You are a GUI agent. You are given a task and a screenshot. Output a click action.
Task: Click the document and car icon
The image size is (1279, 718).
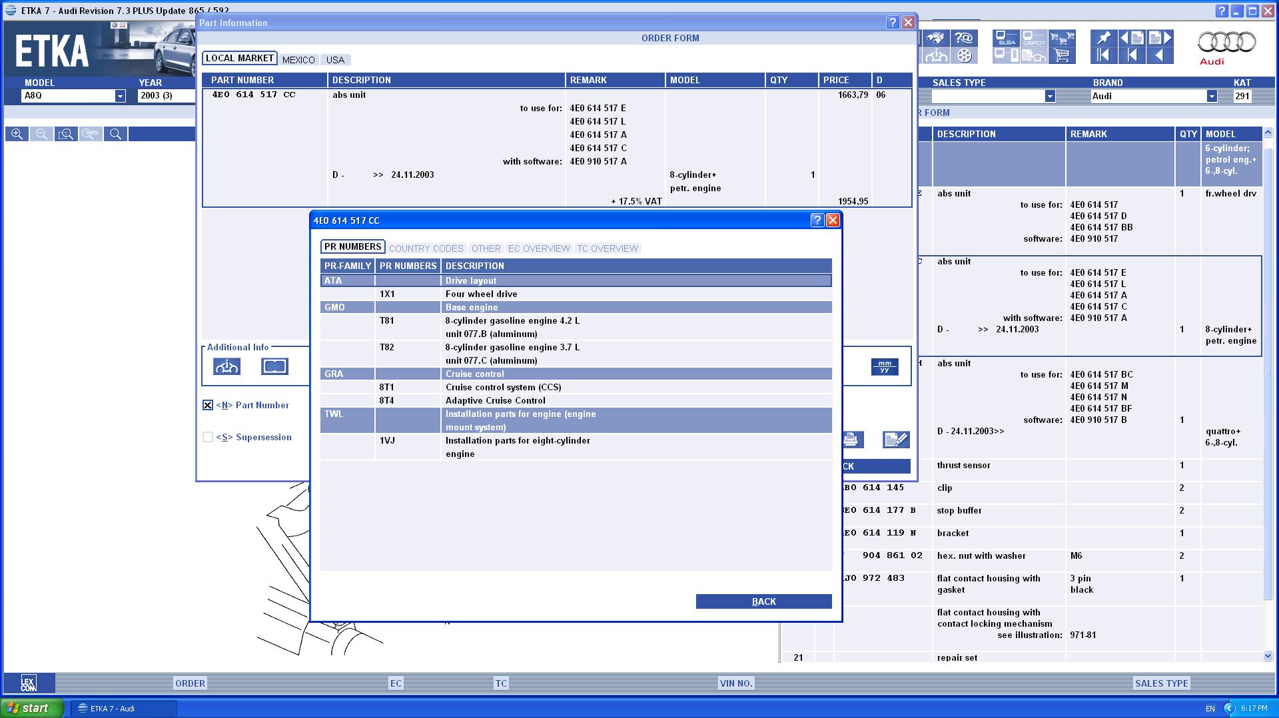[1034, 56]
